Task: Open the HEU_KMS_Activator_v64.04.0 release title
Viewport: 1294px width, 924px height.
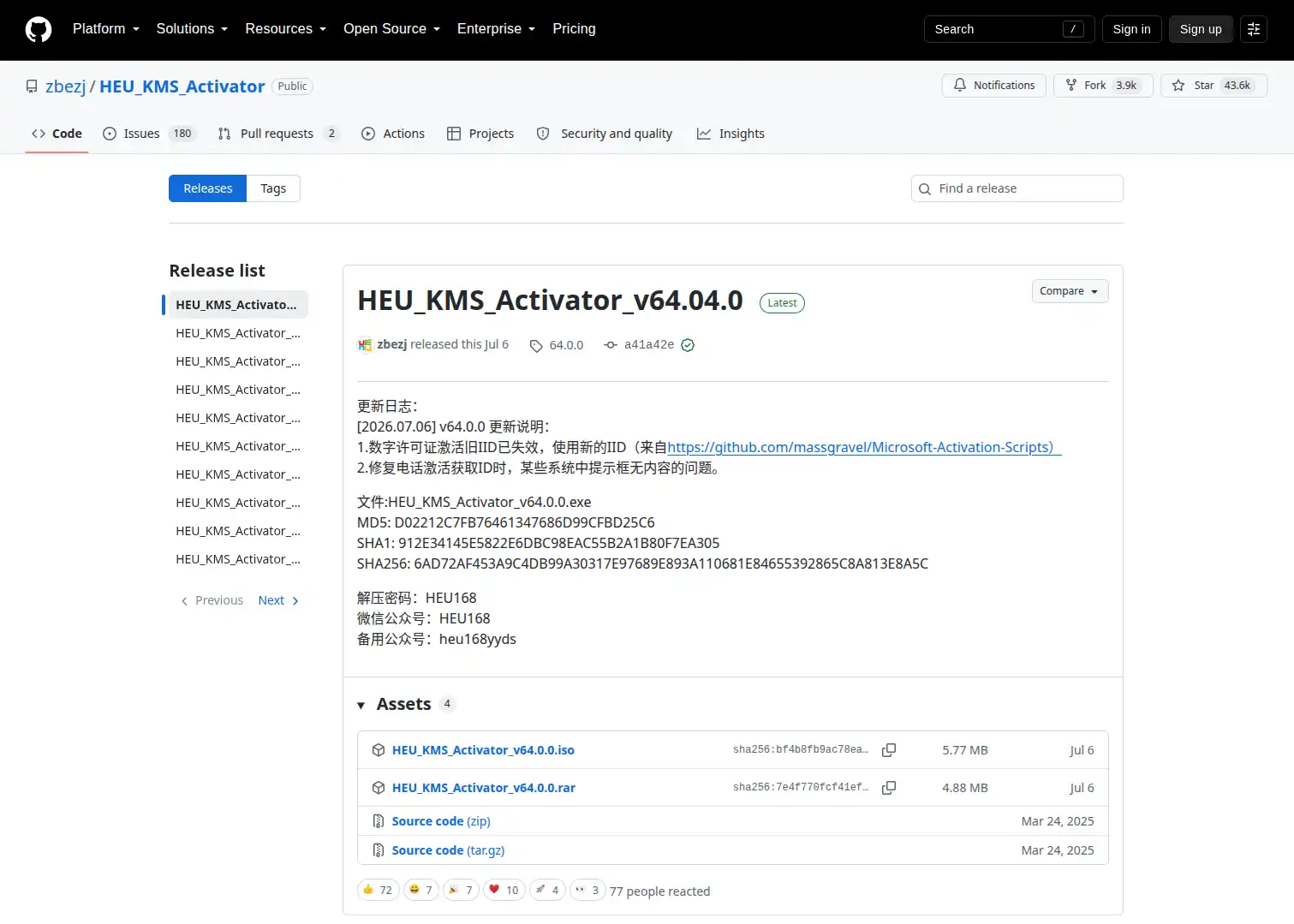Action: (550, 301)
